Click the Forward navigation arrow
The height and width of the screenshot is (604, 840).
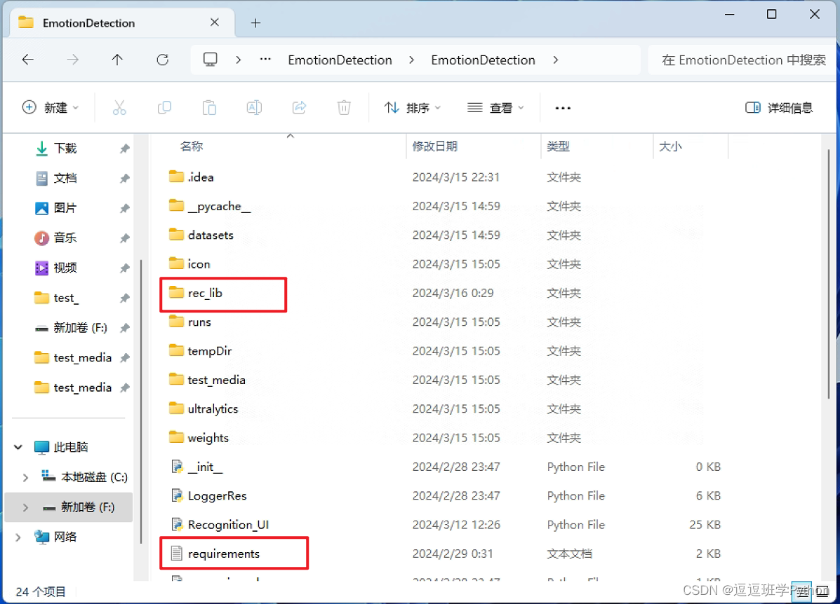click(x=72, y=60)
